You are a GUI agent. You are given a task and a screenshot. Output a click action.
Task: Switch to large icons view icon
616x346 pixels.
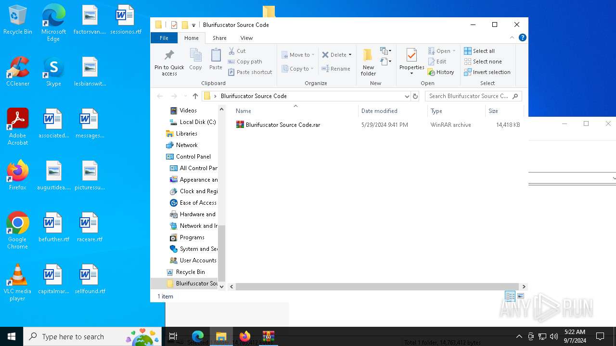click(x=521, y=296)
